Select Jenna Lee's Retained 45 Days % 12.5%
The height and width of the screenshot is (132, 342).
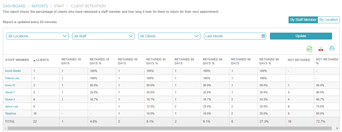(x=150, y=106)
